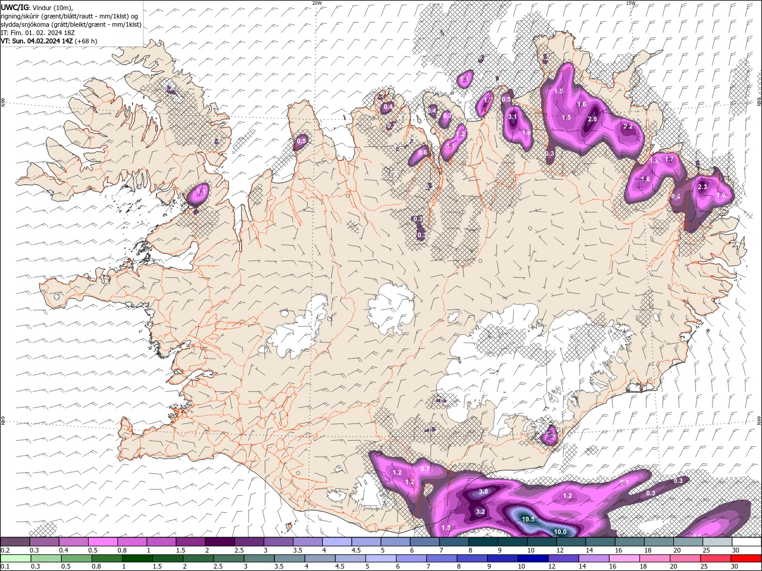
Task: Click the '0.1' number under the lower legend row
Action: (x=5, y=567)
